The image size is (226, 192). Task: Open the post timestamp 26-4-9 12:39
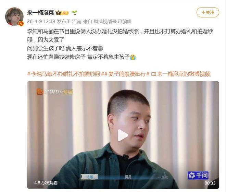click(x=41, y=21)
